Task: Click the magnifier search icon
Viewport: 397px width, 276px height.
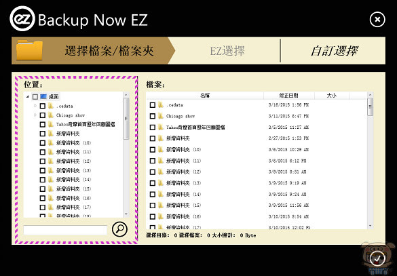Action: click(x=119, y=229)
